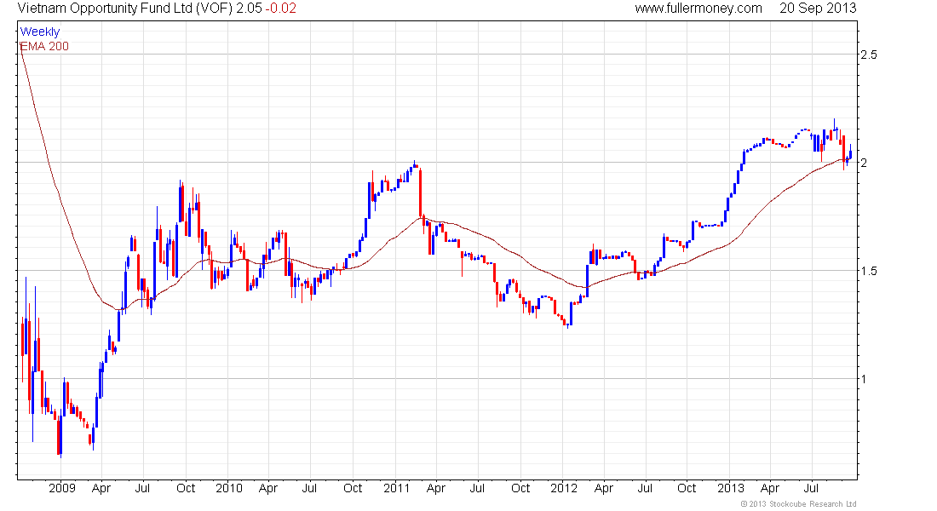Click the 2012 year label on the time axis

[564, 488]
